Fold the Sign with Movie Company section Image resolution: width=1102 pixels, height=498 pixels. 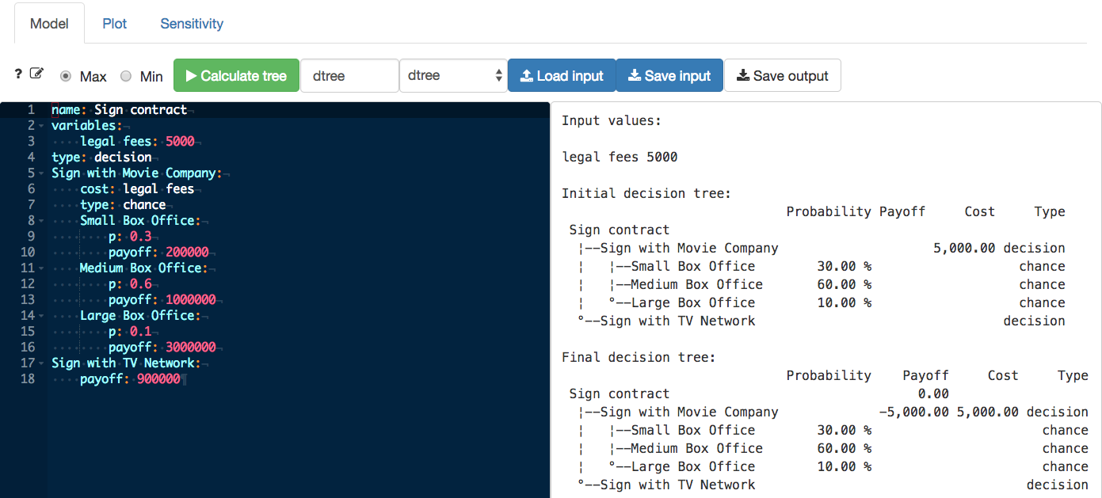click(x=41, y=173)
